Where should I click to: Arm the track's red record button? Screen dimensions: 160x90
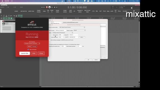(3, 21)
